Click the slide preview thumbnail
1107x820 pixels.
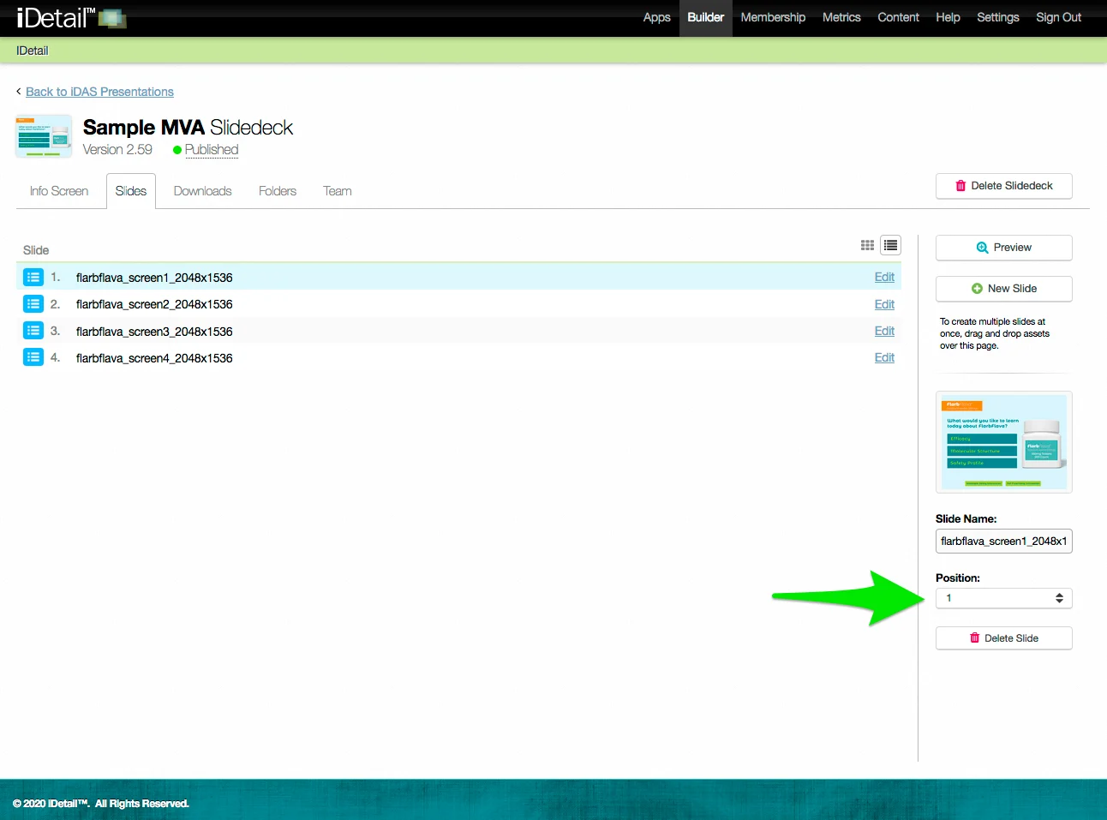(x=1004, y=442)
